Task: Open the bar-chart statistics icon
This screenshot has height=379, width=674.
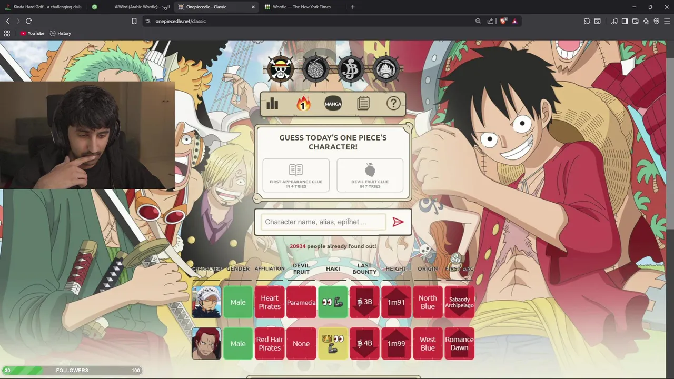Action: pyautogui.click(x=272, y=104)
